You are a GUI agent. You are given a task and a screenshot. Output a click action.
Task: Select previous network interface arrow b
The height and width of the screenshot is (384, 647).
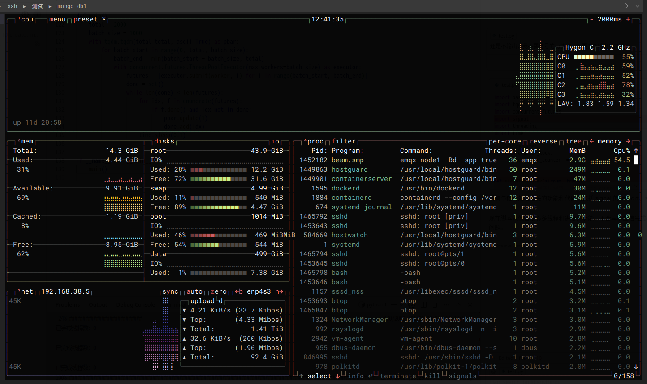[x=239, y=291]
